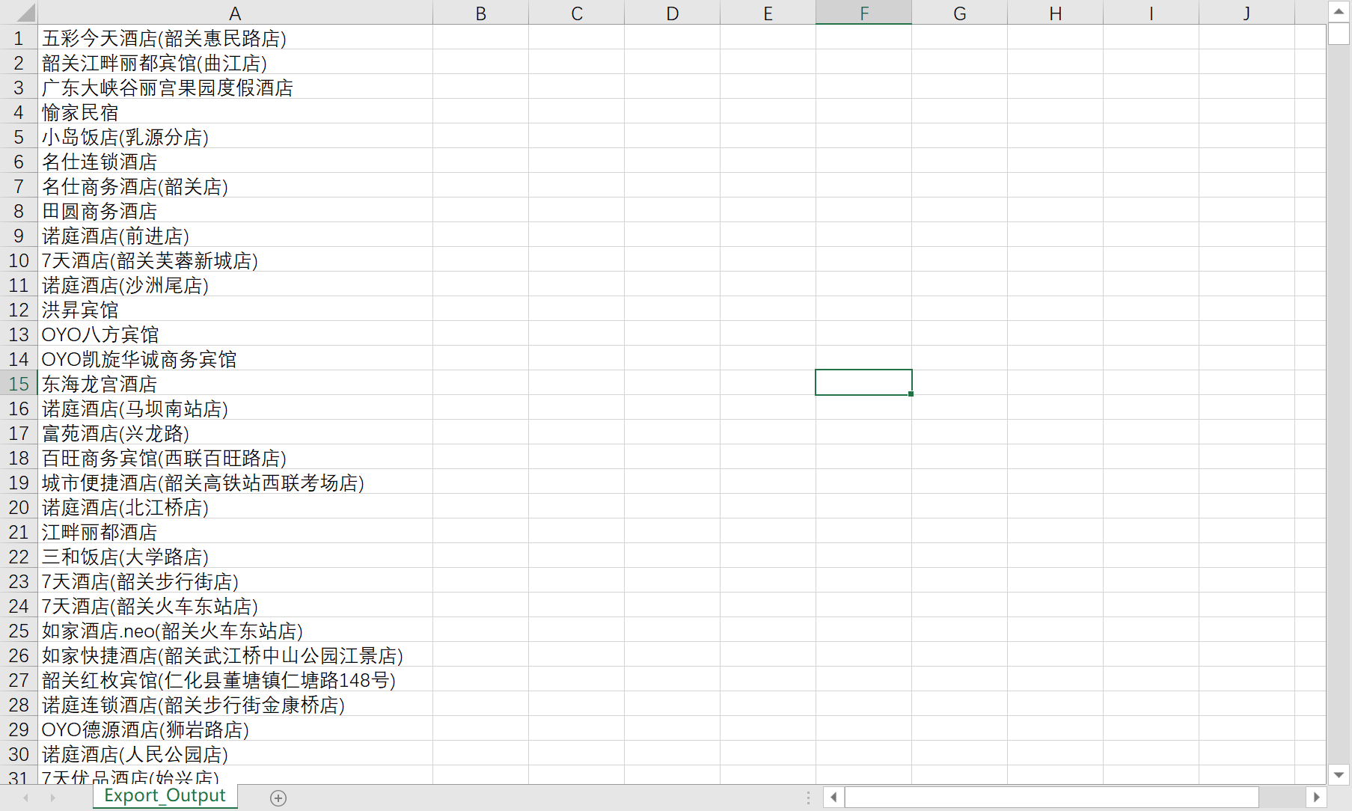Select cell with OYO凯旋华诚商务宾馆
Viewport: 1352px width, 811px height.
pos(235,359)
